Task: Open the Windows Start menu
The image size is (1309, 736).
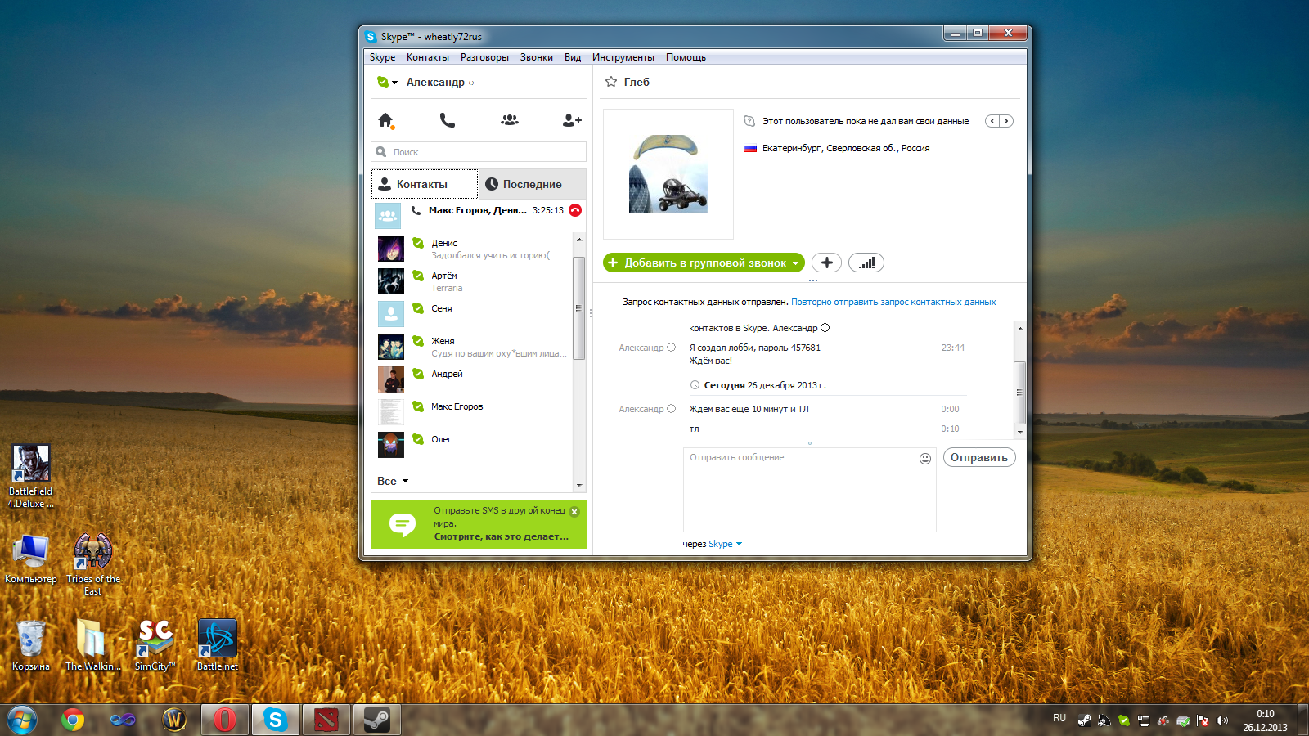Action: click(22, 720)
